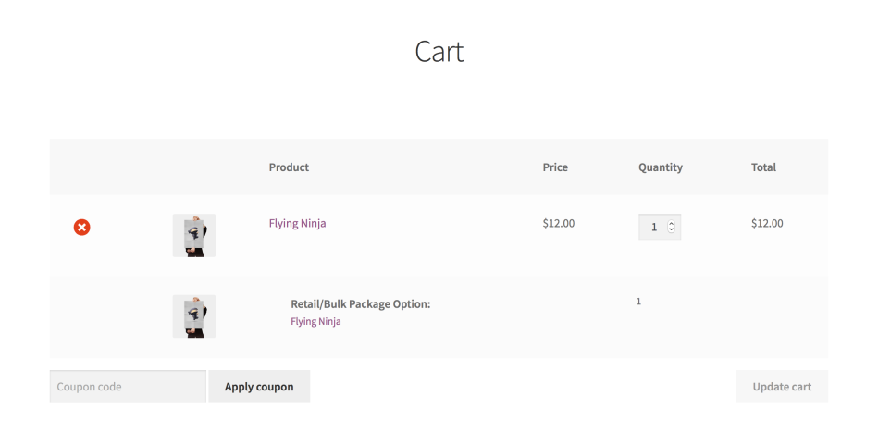This screenshot has height=433, width=878.
Task: Increase quantity with the stepper up arrow
Action: [x=672, y=223]
